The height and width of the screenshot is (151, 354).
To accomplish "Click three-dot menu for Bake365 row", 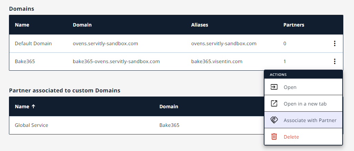I will tap(334, 61).
